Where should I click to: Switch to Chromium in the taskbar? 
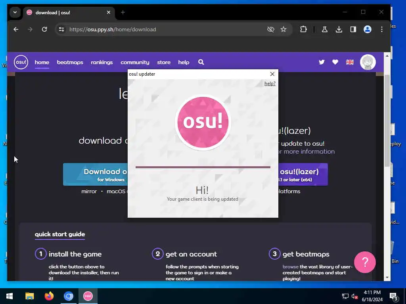pos(68,296)
